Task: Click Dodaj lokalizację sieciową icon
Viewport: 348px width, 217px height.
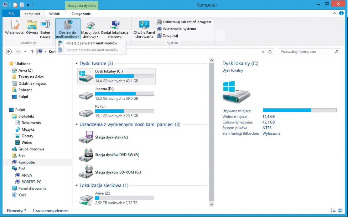Action: [115, 29]
